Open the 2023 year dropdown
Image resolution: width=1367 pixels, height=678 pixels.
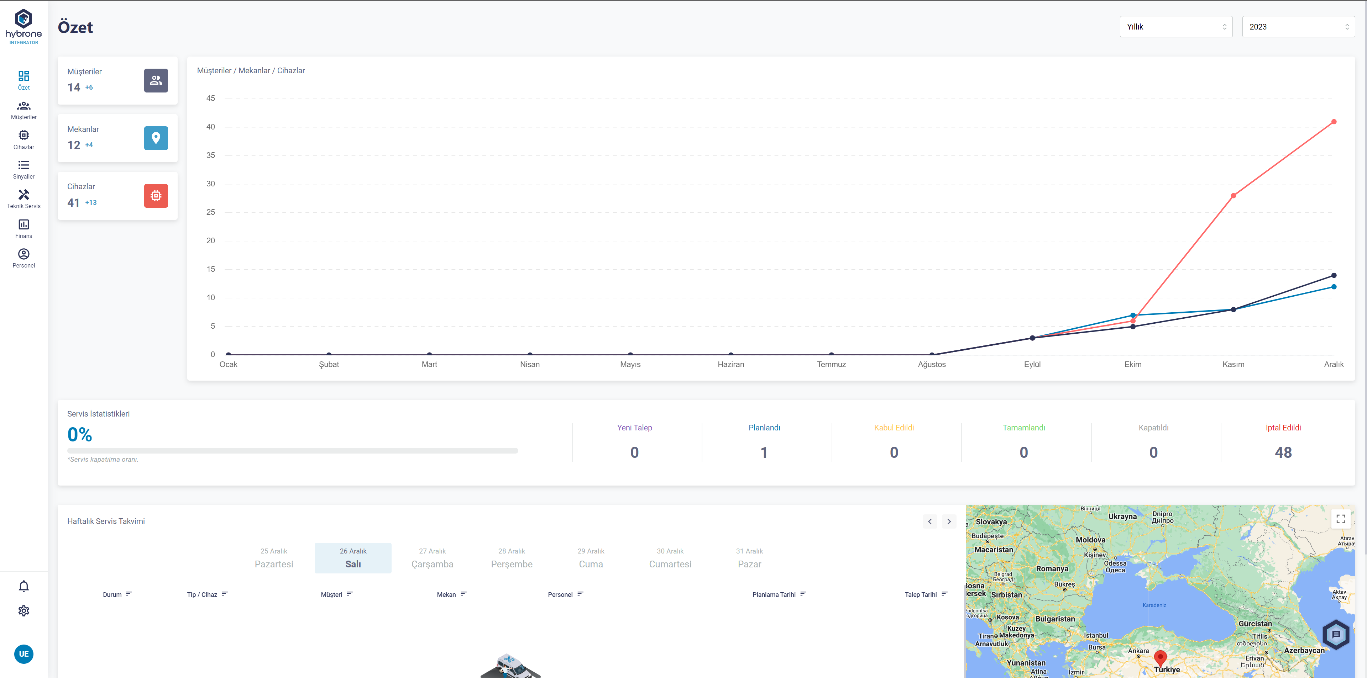1298,27
